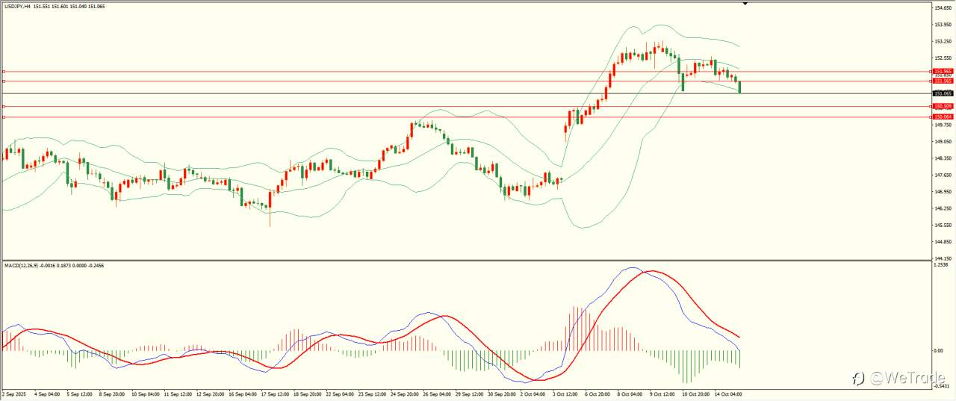Viewport: 956px width, 401px height.
Task: Click the last green candlestick on chart
Action: 739,87
